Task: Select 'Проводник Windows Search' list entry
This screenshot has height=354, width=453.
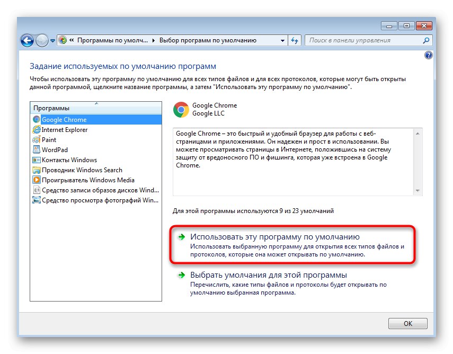Action: tap(96, 170)
